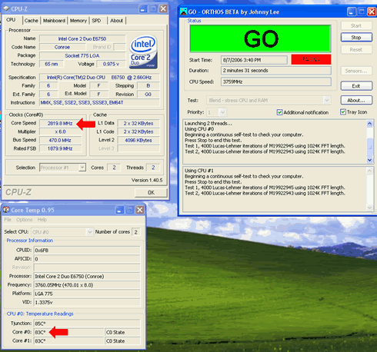The height and width of the screenshot is (352, 377).
Task: Minimize the Core Temp window
Action: click(119, 210)
